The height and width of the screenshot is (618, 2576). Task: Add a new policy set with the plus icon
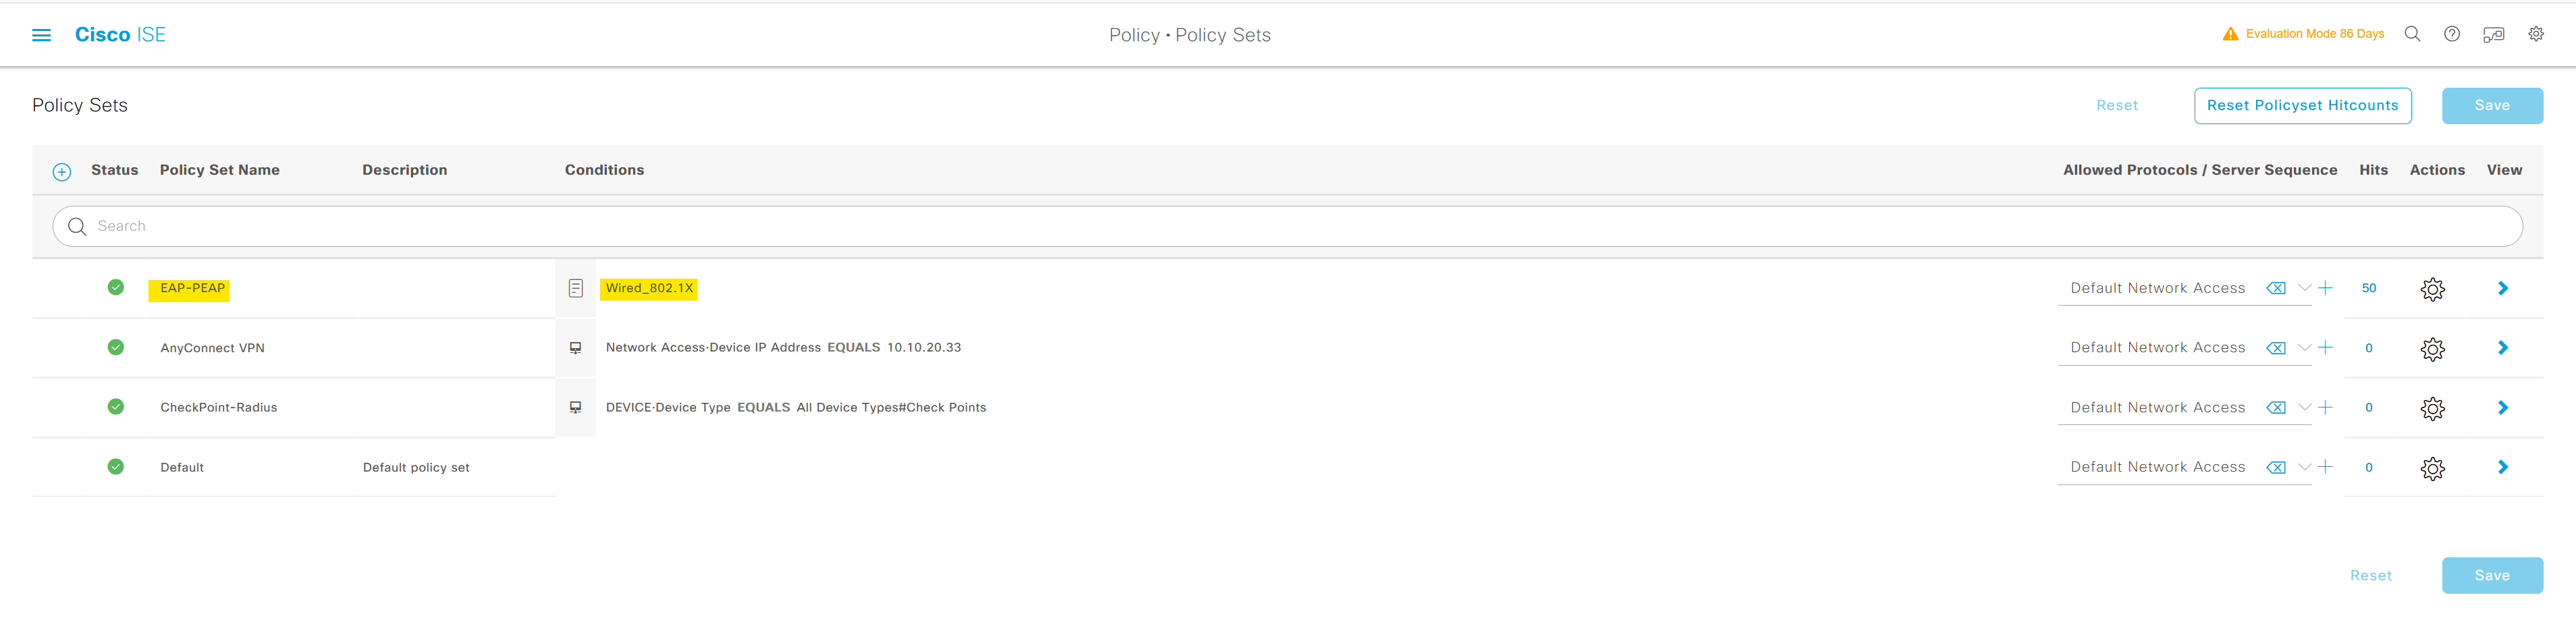click(x=61, y=171)
